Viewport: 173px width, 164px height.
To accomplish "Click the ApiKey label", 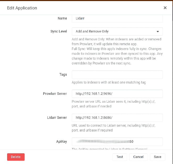I will pos(61,142).
